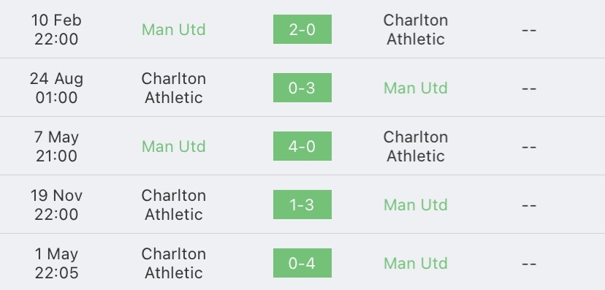Click the 24 Aug 01:00 date cell
The image size is (605, 290).
click(x=56, y=88)
